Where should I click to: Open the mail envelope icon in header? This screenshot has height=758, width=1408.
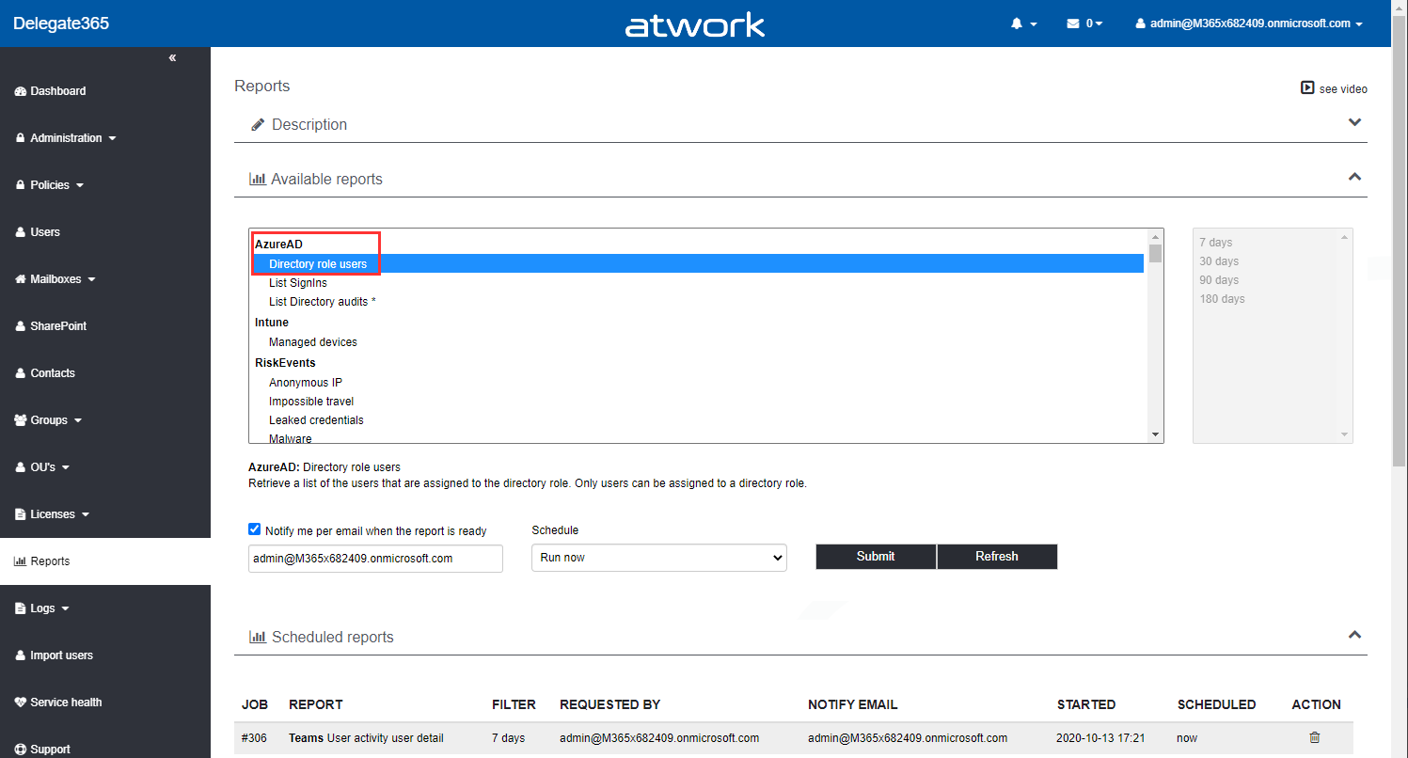point(1072,24)
